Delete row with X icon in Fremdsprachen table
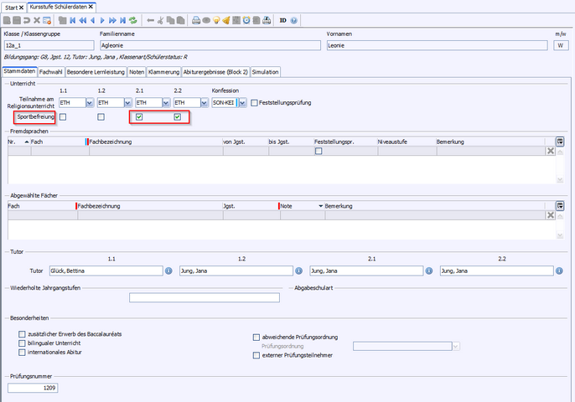Image resolution: width=575 pixels, height=402 pixels. 551,151
